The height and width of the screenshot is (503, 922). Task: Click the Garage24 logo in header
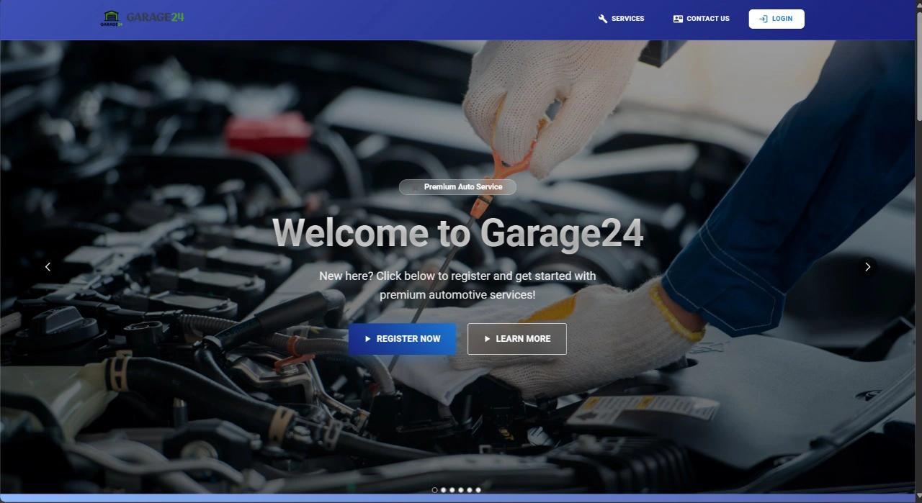tap(142, 18)
